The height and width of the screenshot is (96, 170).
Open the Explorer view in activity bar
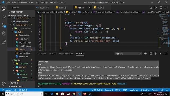pyautogui.click(x=3, y=9)
